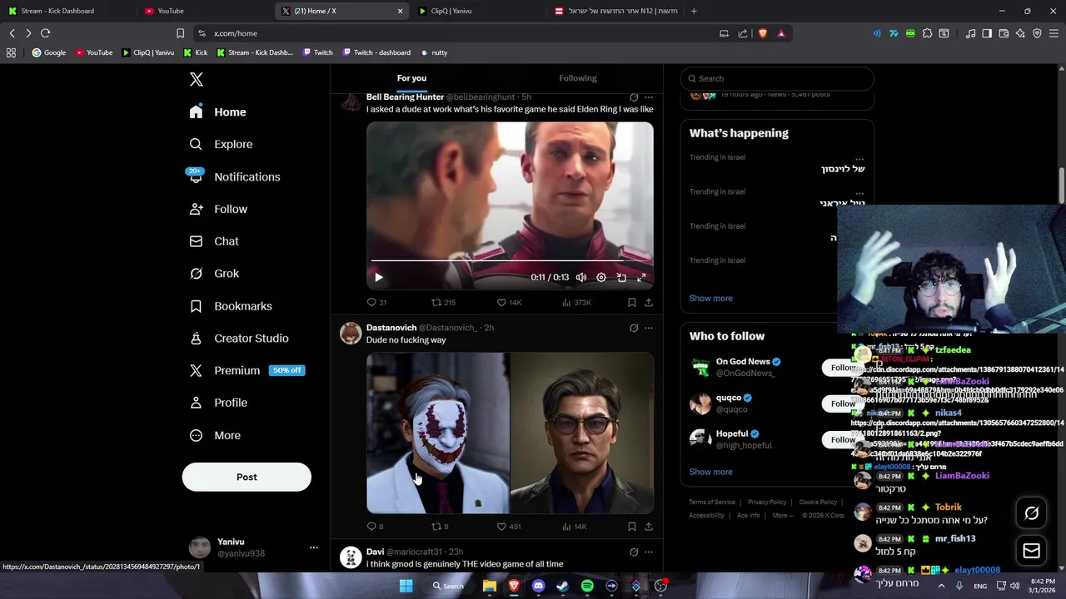This screenshot has width=1066, height=599.
Task: Bookmark Bell Bearing Hunter post
Action: click(632, 303)
